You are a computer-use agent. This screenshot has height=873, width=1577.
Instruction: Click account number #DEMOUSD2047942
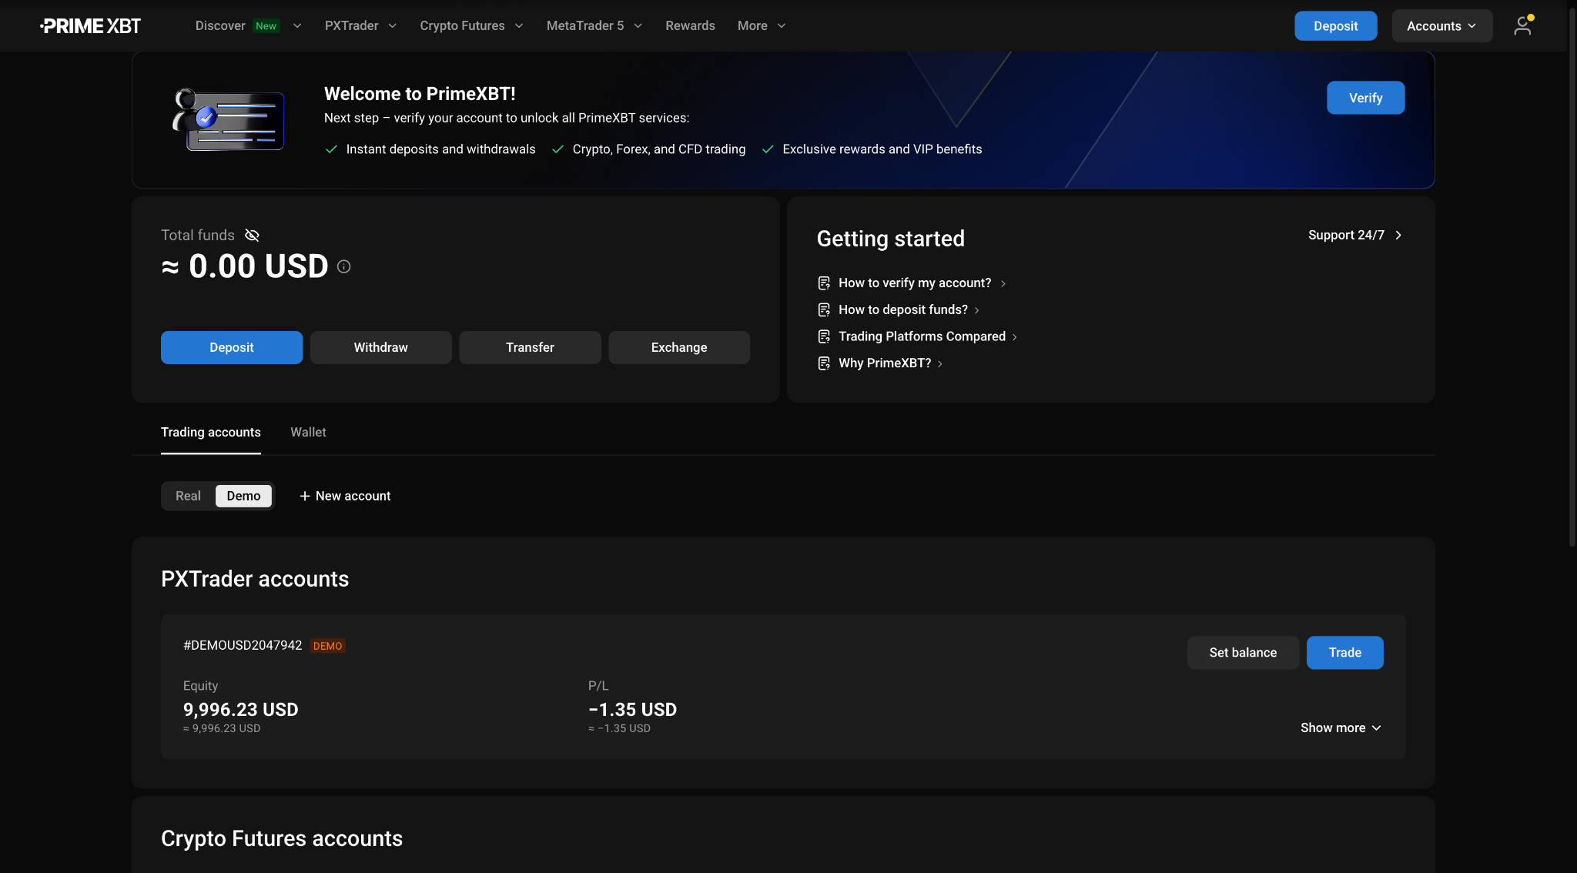243,646
